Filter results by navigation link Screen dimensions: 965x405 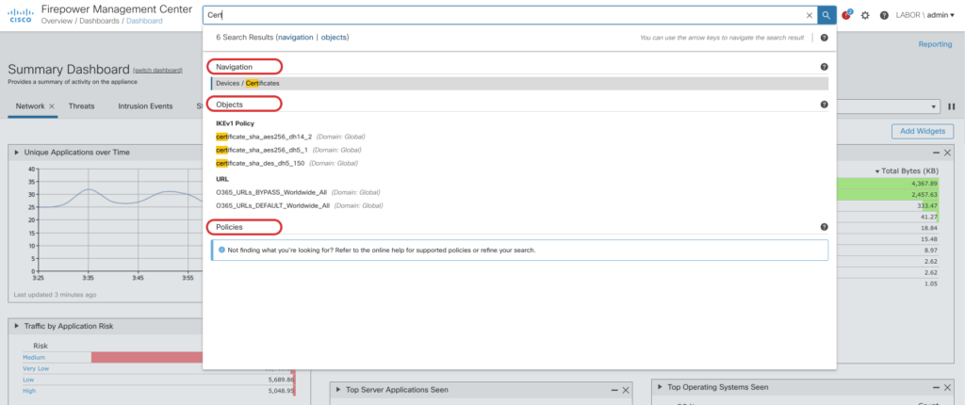[x=295, y=38]
